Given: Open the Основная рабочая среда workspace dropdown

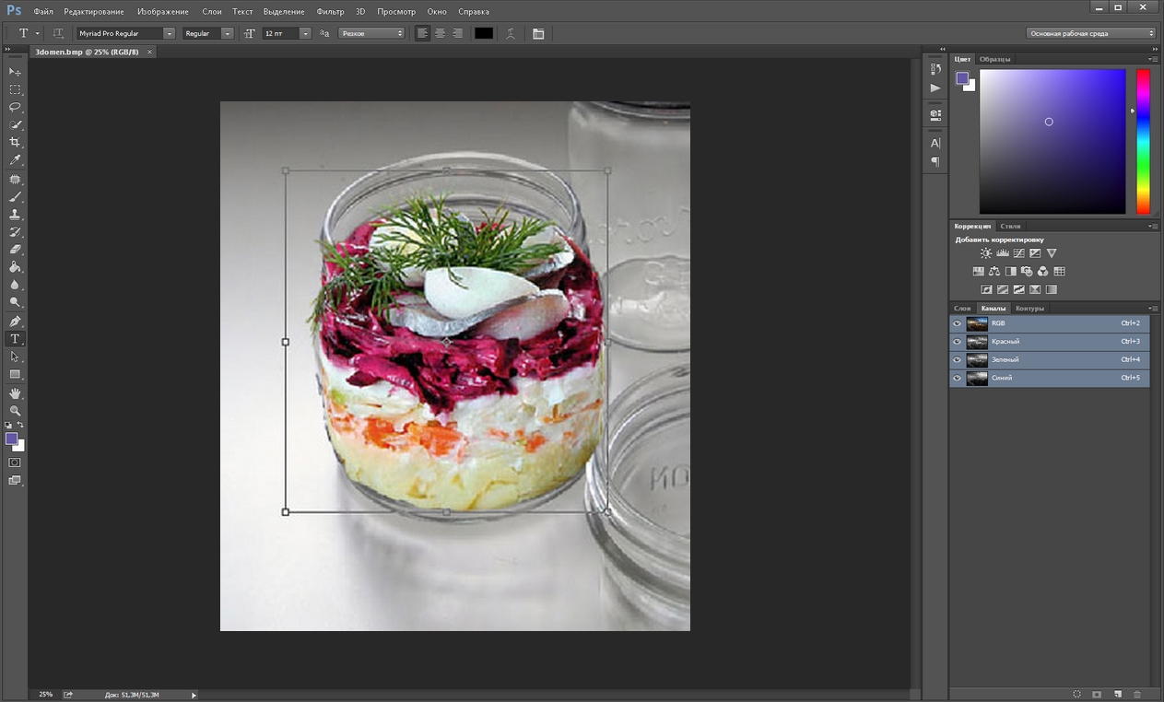Looking at the screenshot, I should (x=1091, y=33).
